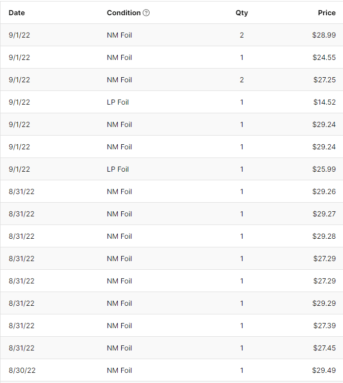The image size is (343, 383).
Task: Click the $27.25 price value
Action: click(324, 80)
